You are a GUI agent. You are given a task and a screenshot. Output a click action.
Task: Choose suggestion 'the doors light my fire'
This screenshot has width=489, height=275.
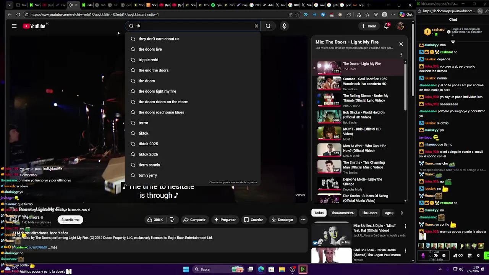[x=193, y=91]
